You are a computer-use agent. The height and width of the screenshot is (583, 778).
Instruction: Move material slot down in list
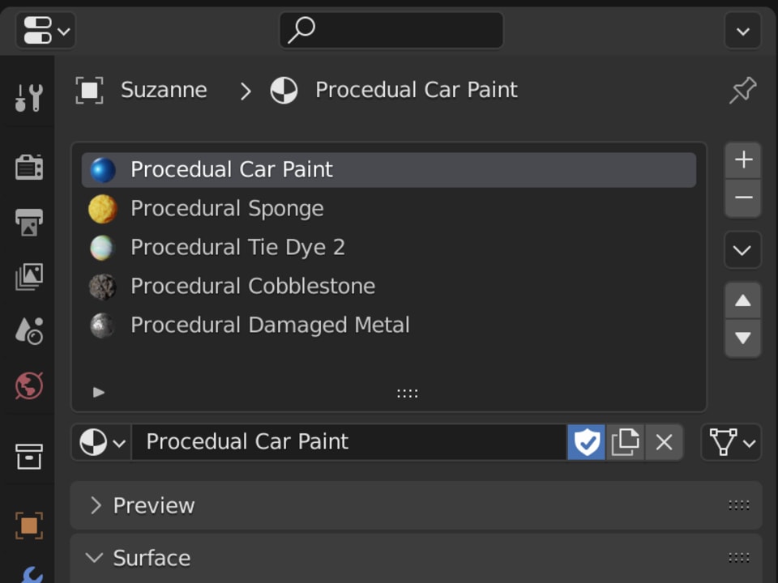click(x=742, y=338)
